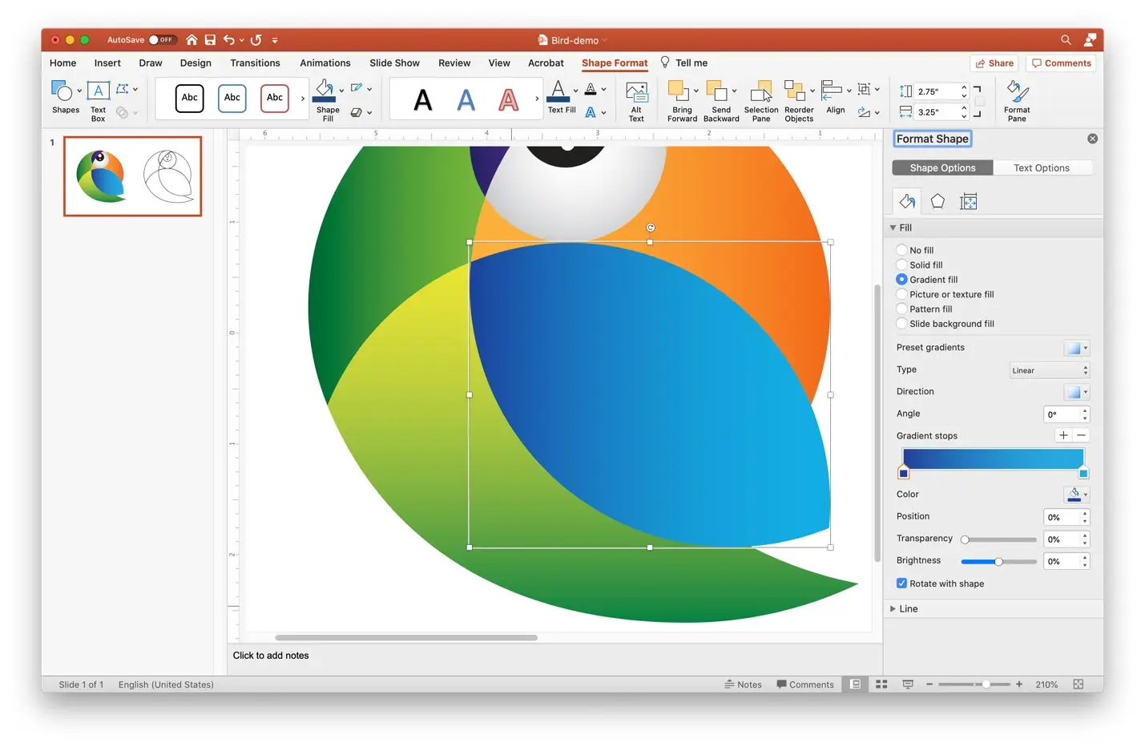Select the slide 1 thumbnail
Image resolution: width=1145 pixels, height=747 pixels.
click(x=132, y=176)
